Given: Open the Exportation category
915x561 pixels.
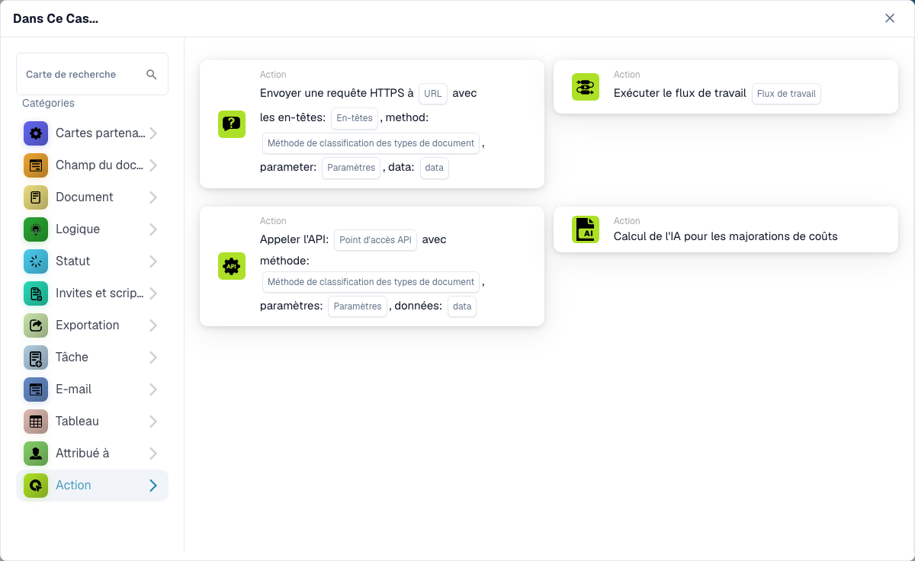Looking at the screenshot, I should coord(92,325).
